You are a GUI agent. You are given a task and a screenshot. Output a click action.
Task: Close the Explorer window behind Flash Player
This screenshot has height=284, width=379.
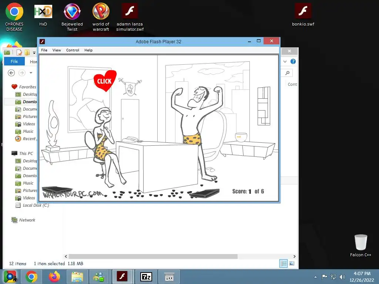pos(289,51)
